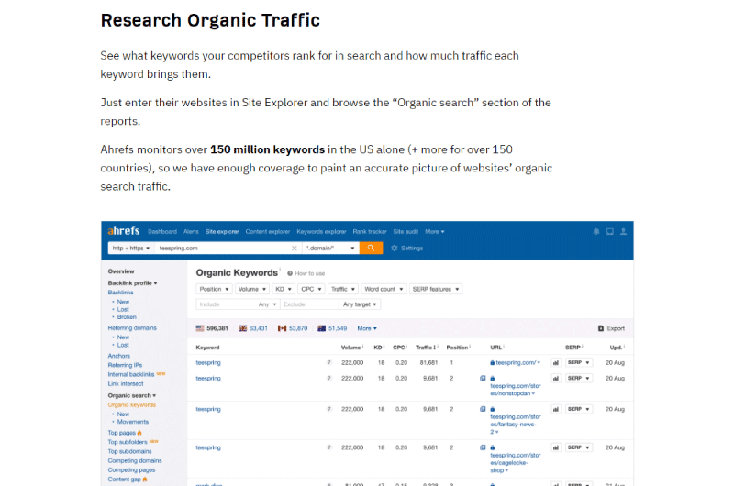Open the Alerts menu item
The image size is (734, 486).
click(191, 232)
